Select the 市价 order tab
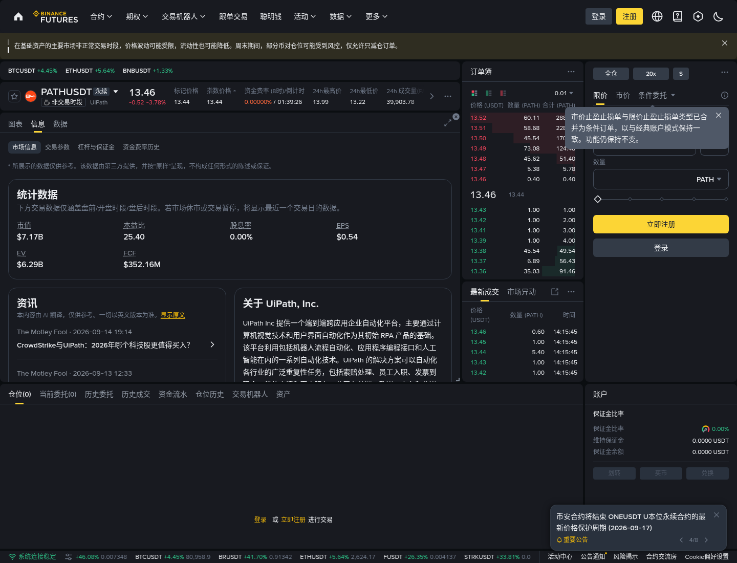Image resolution: width=737 pixels, height=563 pixels. pos(623,95)
